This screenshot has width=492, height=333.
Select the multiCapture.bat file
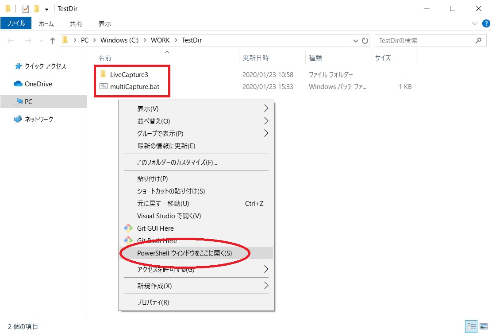(135, 87)
